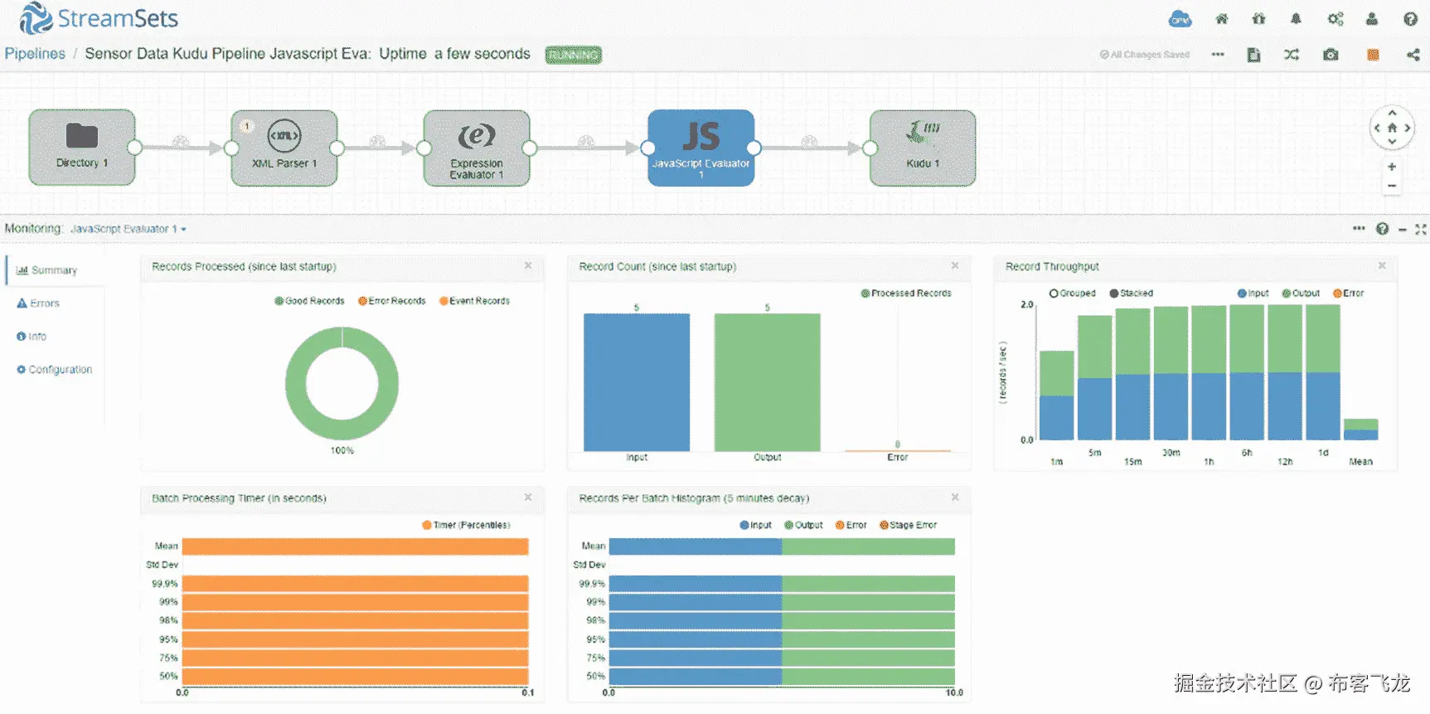Switch to the Summary tab
The width and height of the screenshot is (1430, 714).
[x=55, y=270]
